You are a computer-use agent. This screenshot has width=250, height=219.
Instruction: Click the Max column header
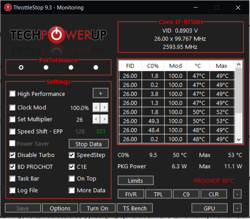coord(222,66)
